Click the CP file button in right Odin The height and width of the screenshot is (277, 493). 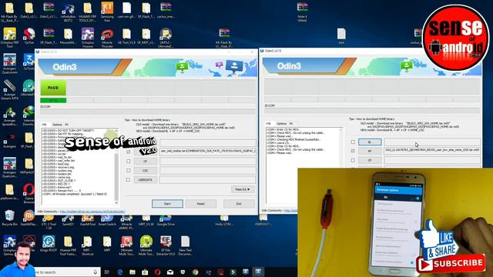pos(370,160)
